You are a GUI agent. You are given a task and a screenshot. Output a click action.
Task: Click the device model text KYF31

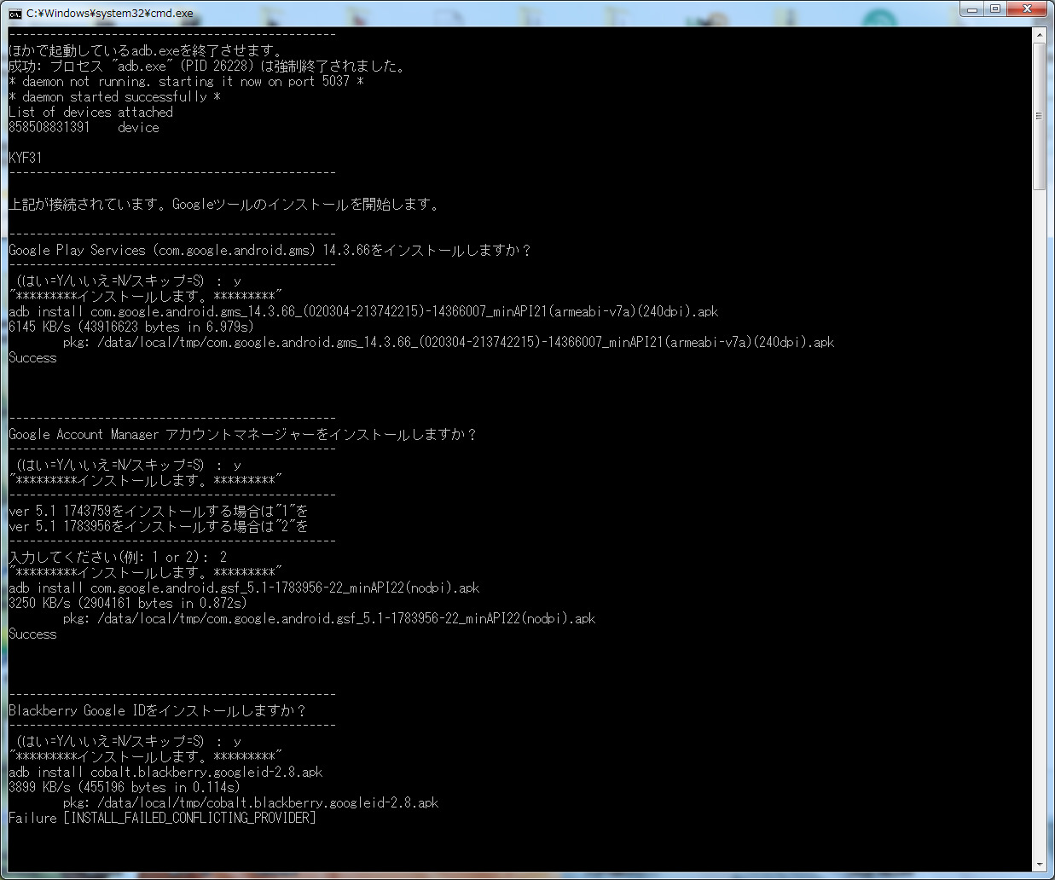(x=25, y=158)
